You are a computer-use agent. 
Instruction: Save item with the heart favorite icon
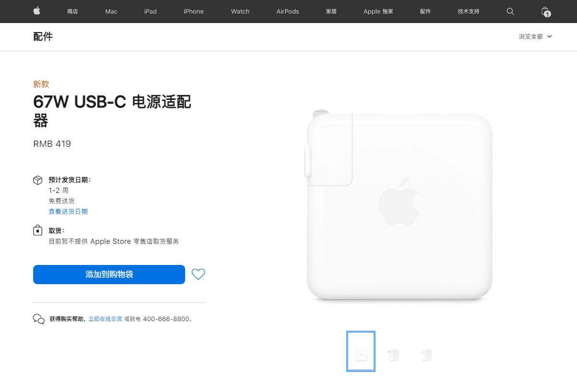click(x=198, y=274)
